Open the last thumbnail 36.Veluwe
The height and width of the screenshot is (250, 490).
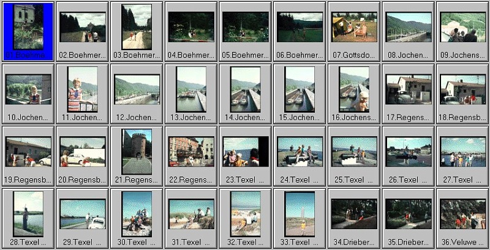tap(462, 214)
